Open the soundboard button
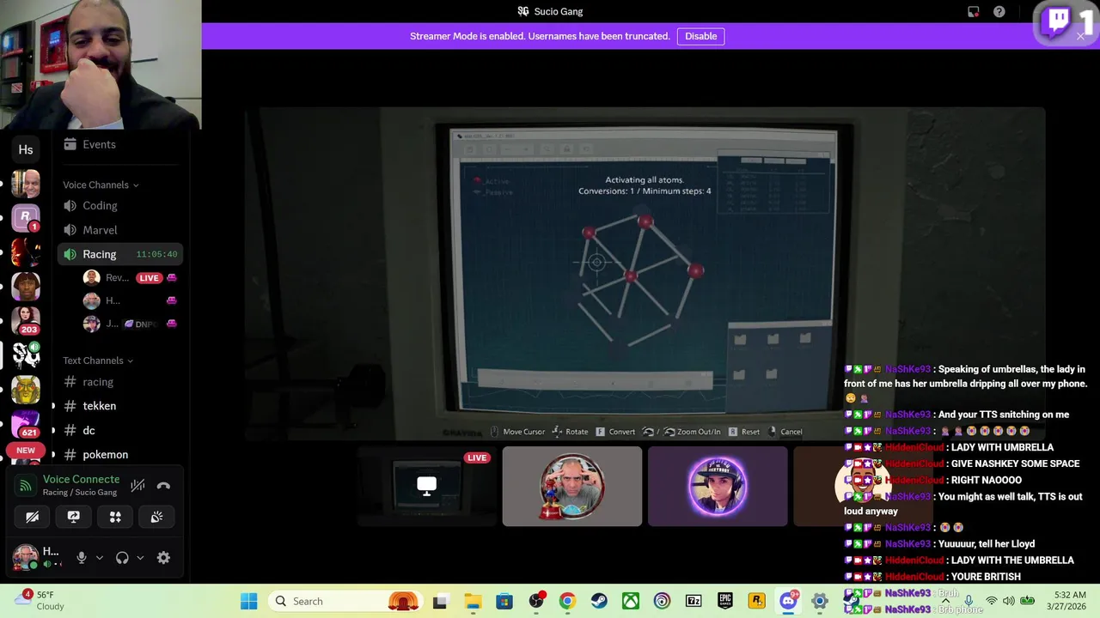 coord(156,517)
